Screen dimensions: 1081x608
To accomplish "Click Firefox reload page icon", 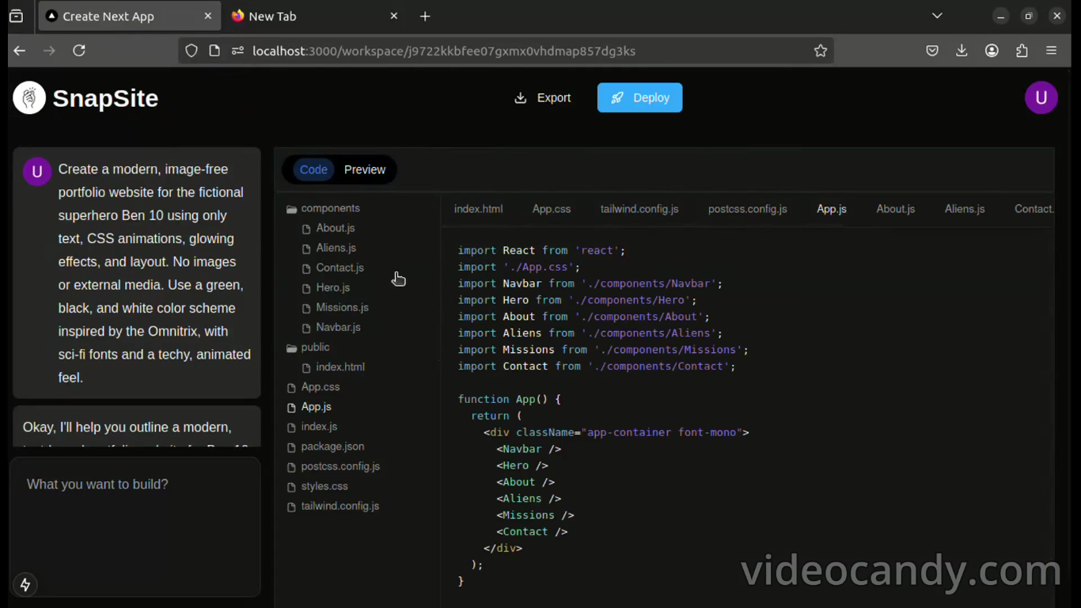I will 79,51.
